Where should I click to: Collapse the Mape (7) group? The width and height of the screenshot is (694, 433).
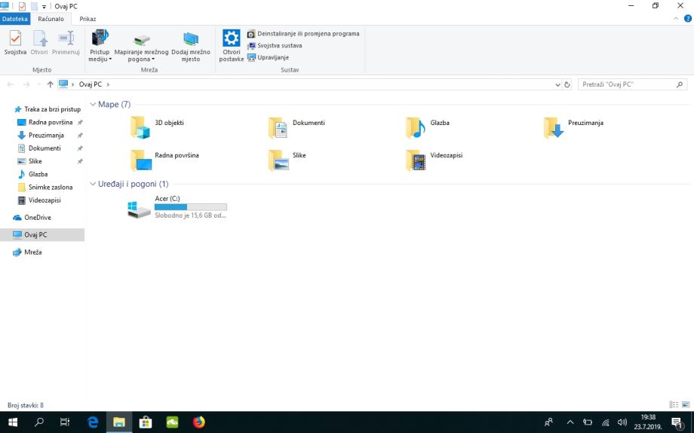pos(93,104)
